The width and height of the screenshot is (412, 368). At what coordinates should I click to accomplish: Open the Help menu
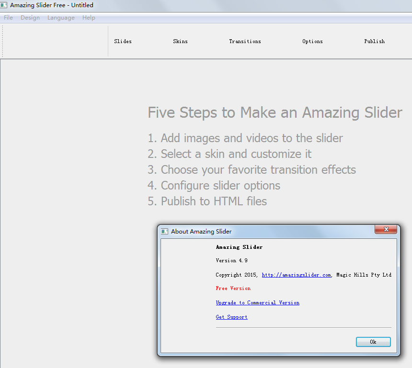(x=89, y=18)
